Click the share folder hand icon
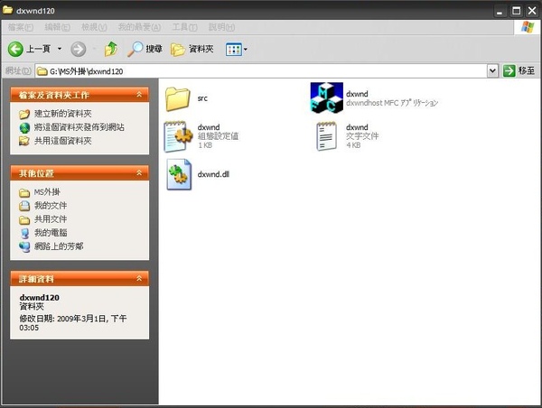 coord(24,141)
